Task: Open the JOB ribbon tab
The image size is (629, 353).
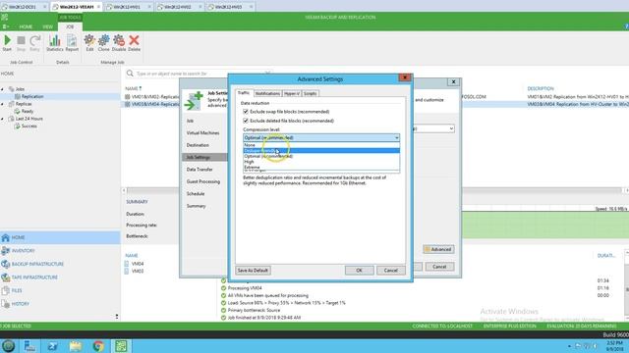Action: coord(70,26)
